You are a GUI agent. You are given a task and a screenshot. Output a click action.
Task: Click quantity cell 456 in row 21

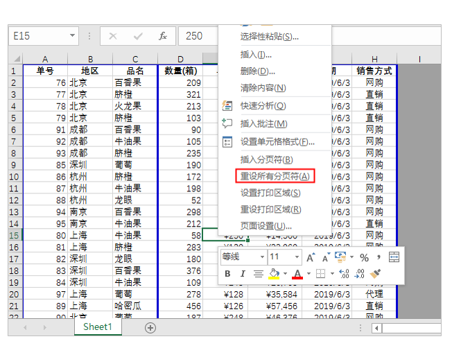(x=180, y=306)
